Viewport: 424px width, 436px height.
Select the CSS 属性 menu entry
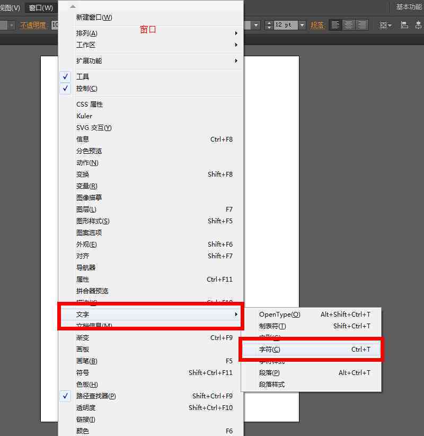151,104
